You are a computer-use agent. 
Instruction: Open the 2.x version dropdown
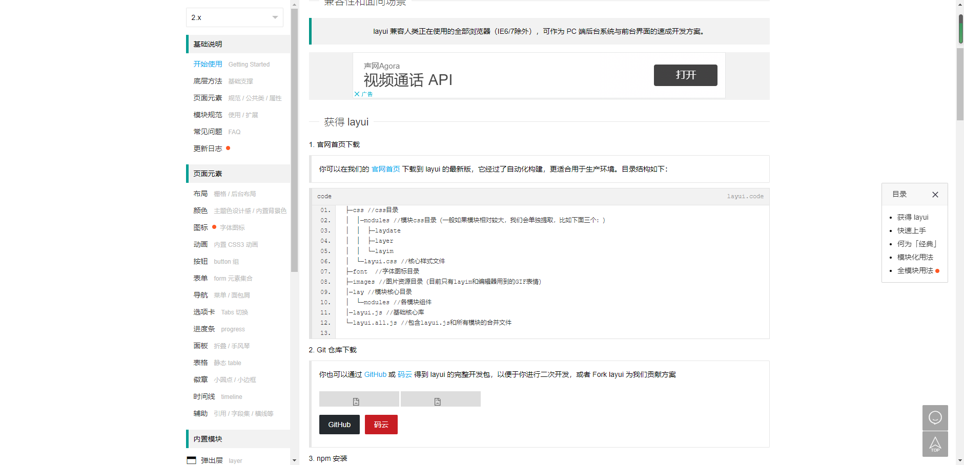[234, 17]
